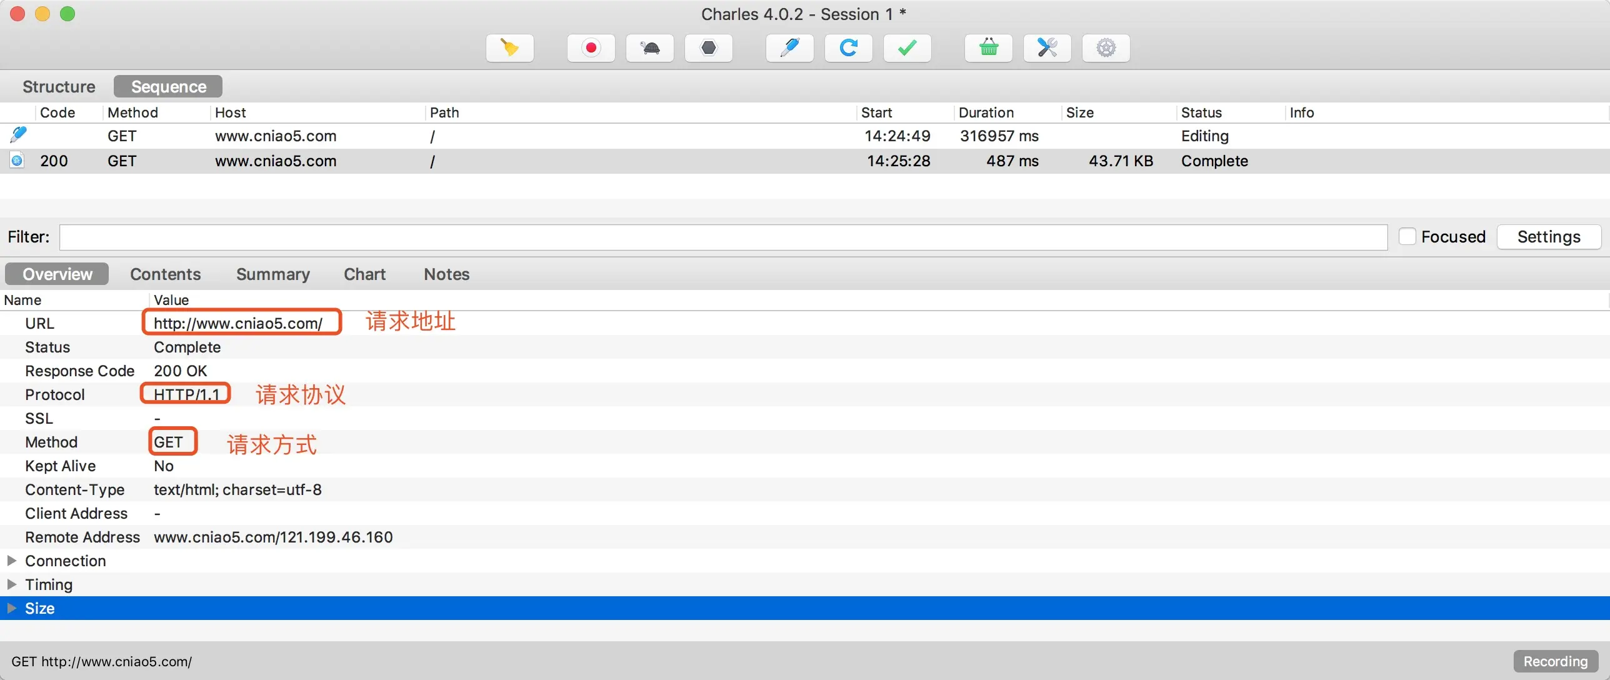Click the Recording status button
Viewport: 1610px width, 680px height.
[x=1554, y=661]
